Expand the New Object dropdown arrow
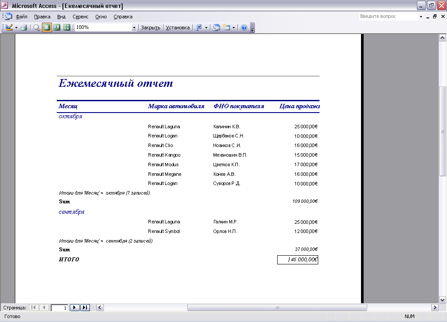Screen dimensions: 447x322 (x=234, y=27)
